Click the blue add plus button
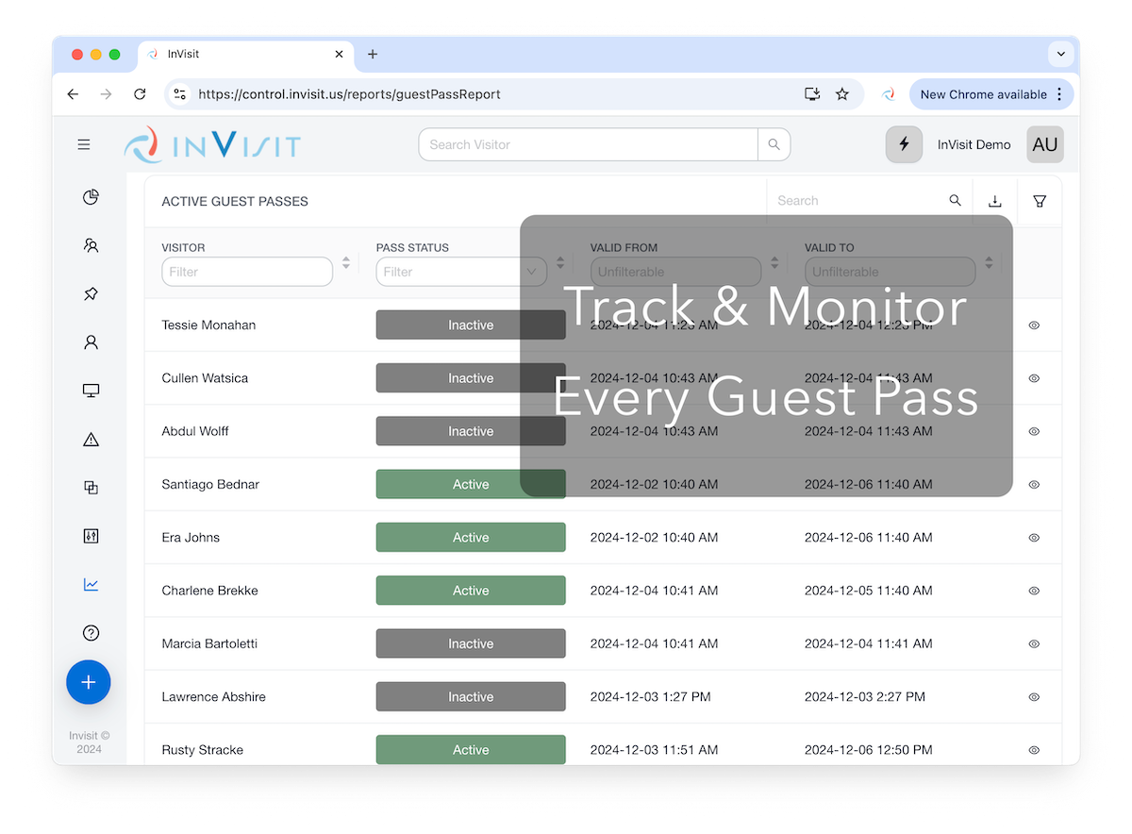This screenshot has width=1132, height=834. [89, 681]
